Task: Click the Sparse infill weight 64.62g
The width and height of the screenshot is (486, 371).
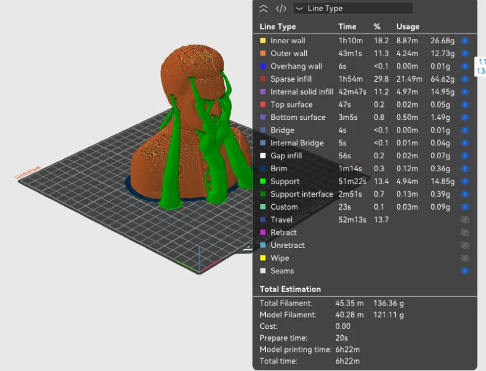Action: point(442,79)
